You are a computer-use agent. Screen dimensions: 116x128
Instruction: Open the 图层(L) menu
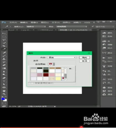point(45,23)
